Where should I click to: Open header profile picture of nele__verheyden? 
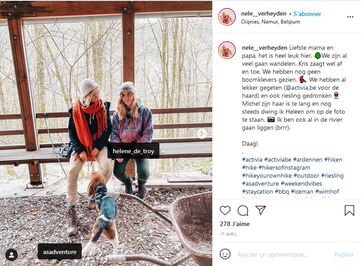tap(227, 17)
